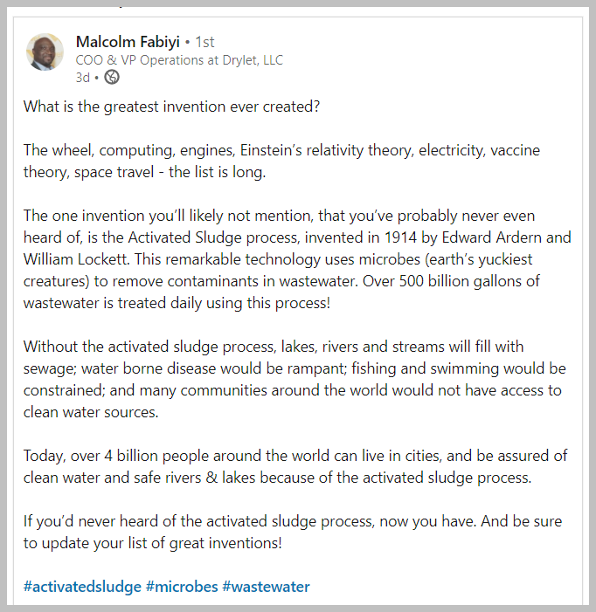596x612 pixels.
Task: Click the text 'Over 500 billion gallons'
Action: pos(470,281)
